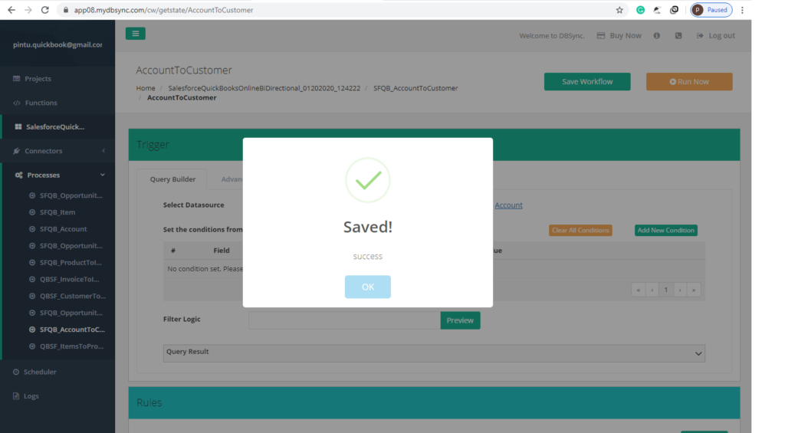
Task: Open Projects in the sidebar
Action: [38, 79]
